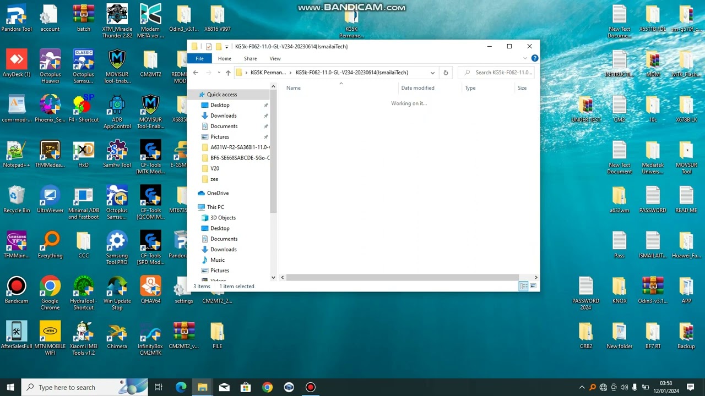Open SamFw Tool desktop icon

pyautogui.click(x=117, y=153)
